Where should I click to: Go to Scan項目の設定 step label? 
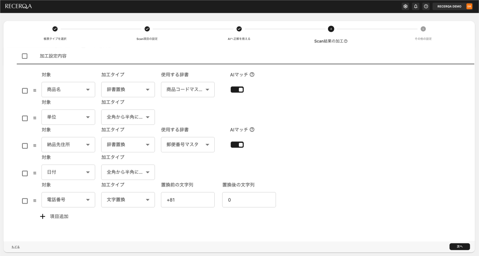(147, 39)
